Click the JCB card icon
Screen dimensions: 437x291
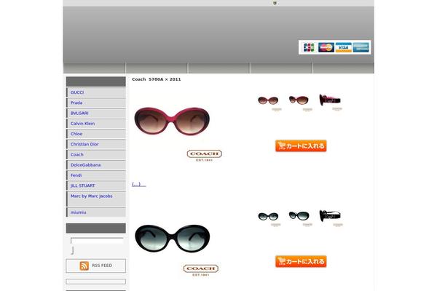click(x=309, y=47)
